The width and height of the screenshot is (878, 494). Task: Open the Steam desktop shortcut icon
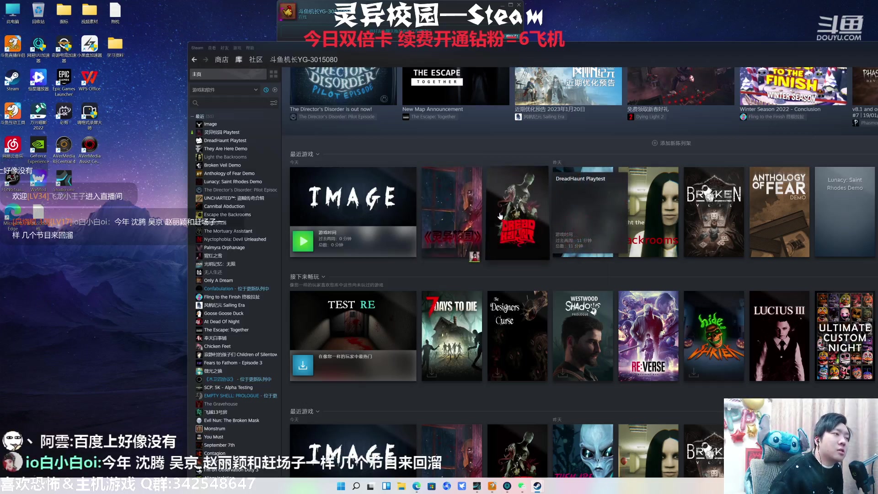pos(12,81)
